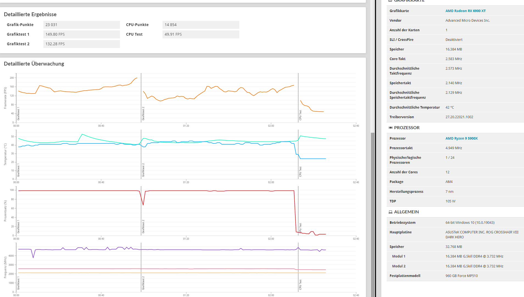Click Betriebssystem value 64-bit Windows 10

click(x=470, y=223)
